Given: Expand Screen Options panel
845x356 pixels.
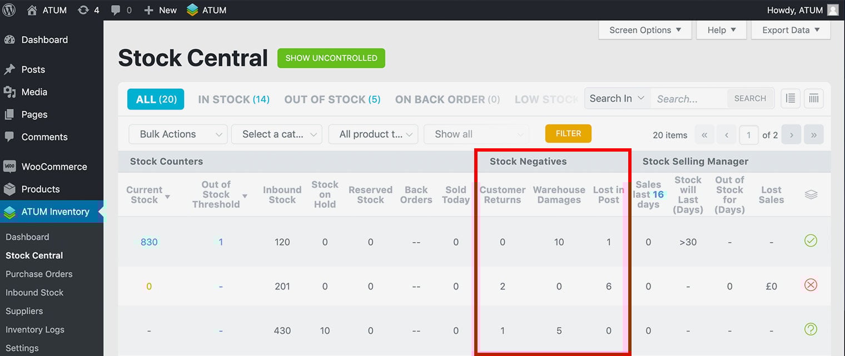Looking at the screenshot, I should (x=645, y=31).
